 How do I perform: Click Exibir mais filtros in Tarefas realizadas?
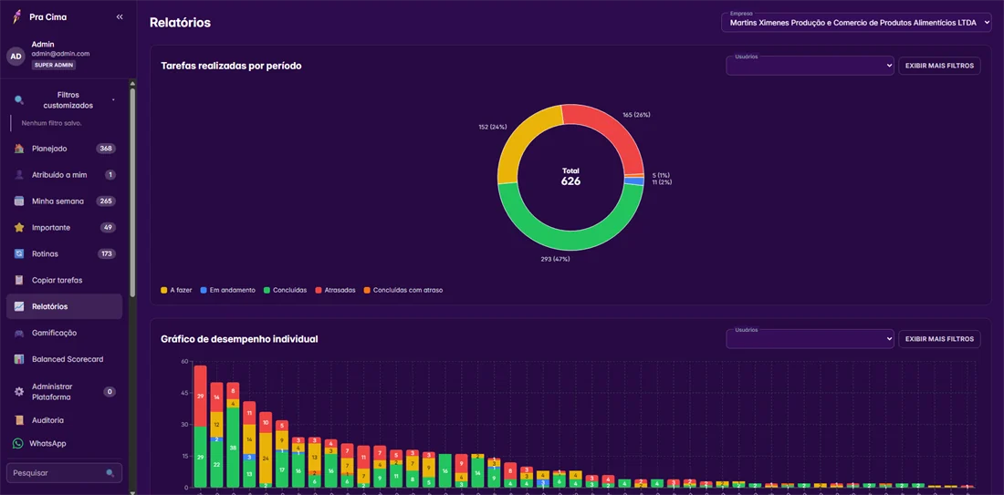[x=939, y=66]
